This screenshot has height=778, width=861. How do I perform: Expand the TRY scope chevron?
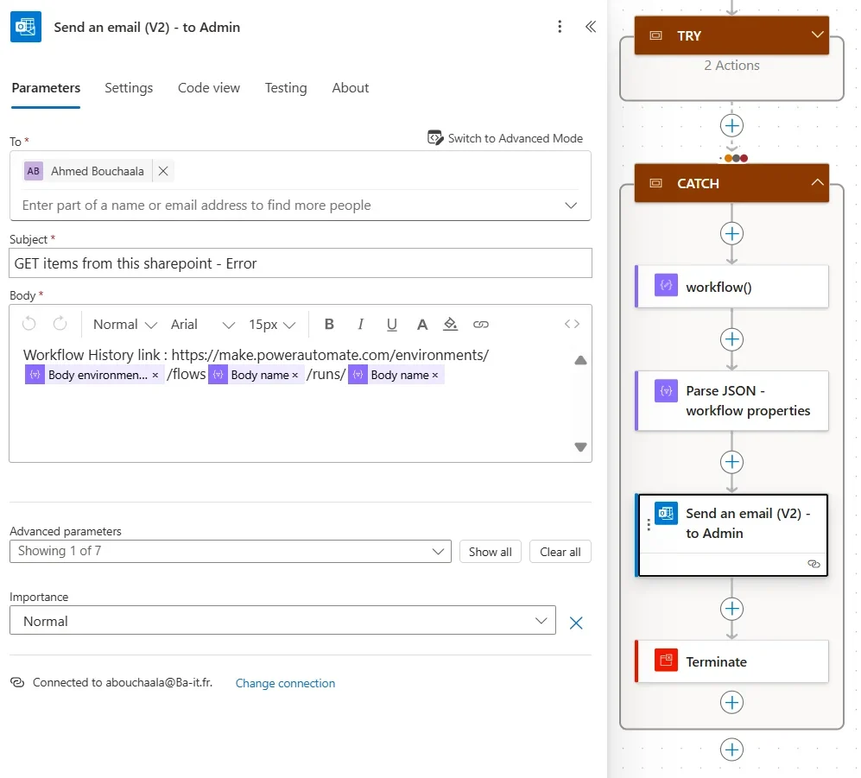(x=817, y=35)
